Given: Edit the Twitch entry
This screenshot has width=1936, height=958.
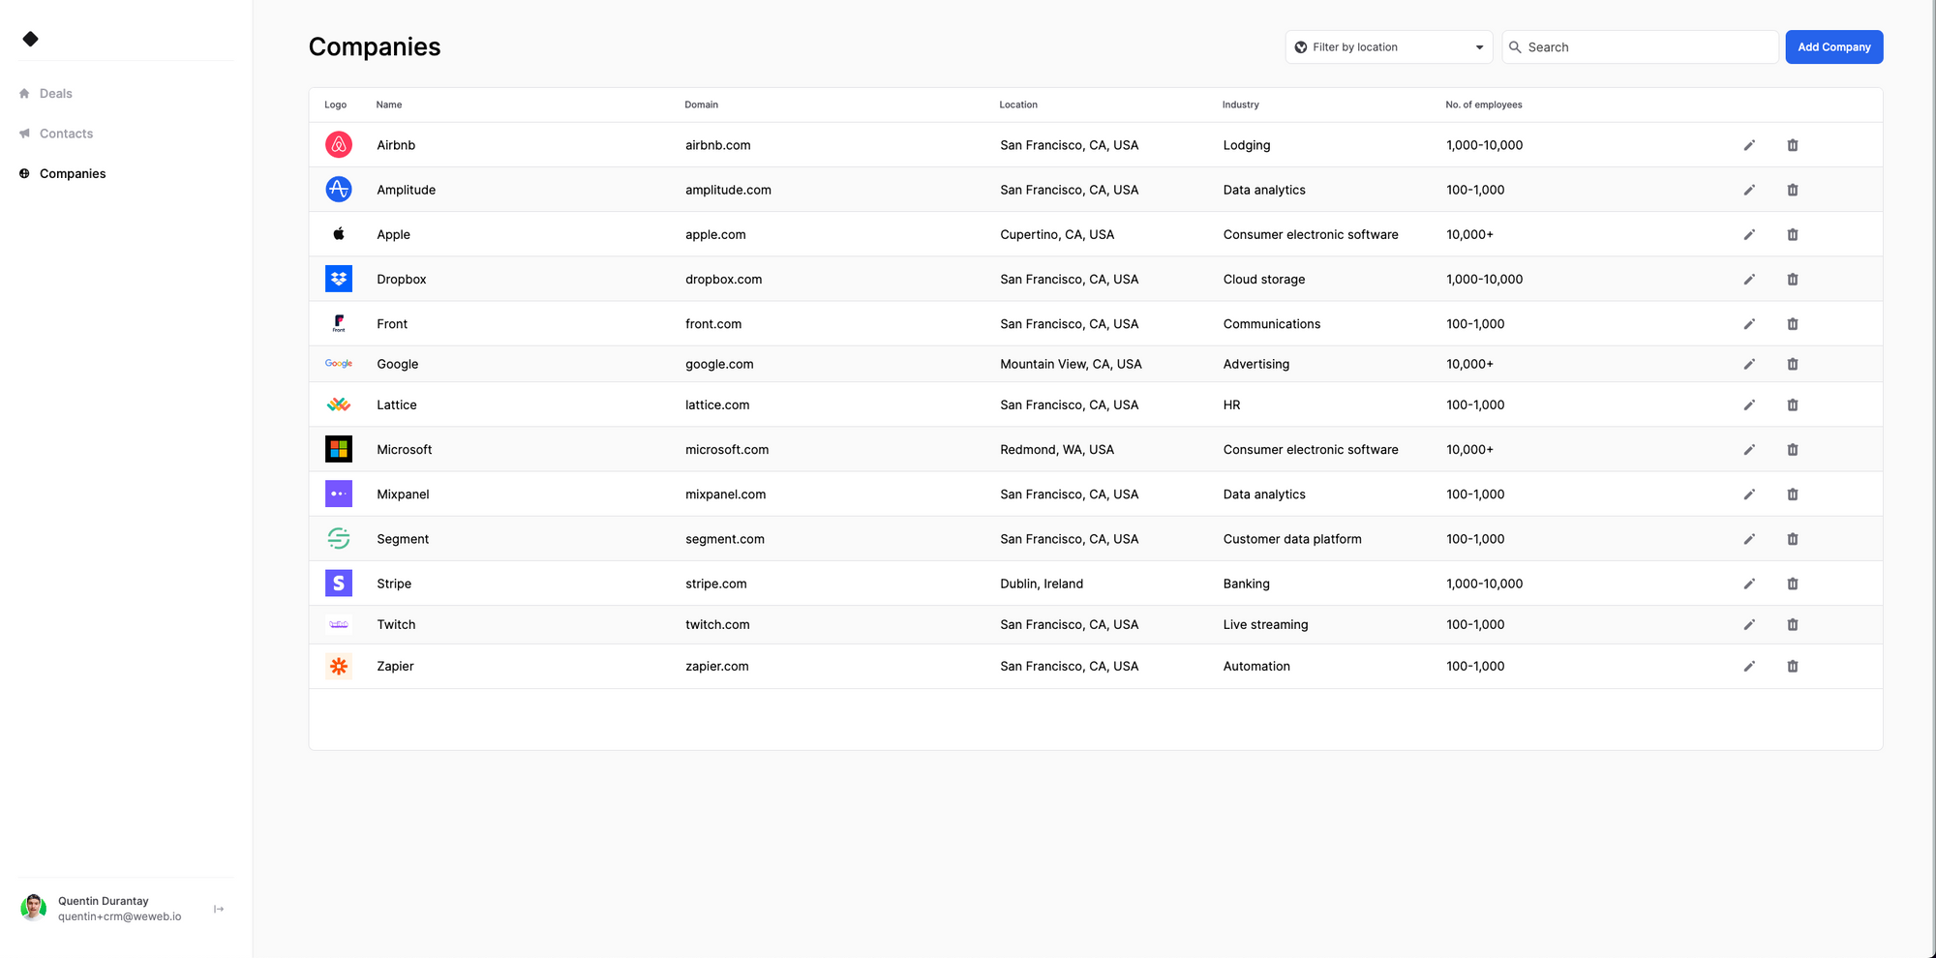Looking at the screenshot, I should click(1749, 624).
